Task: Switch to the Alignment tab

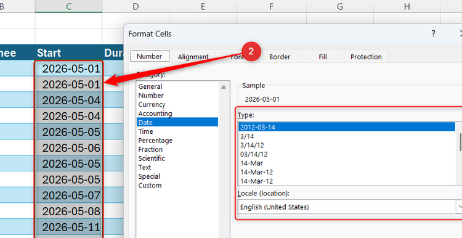Action: coord(193,57)
